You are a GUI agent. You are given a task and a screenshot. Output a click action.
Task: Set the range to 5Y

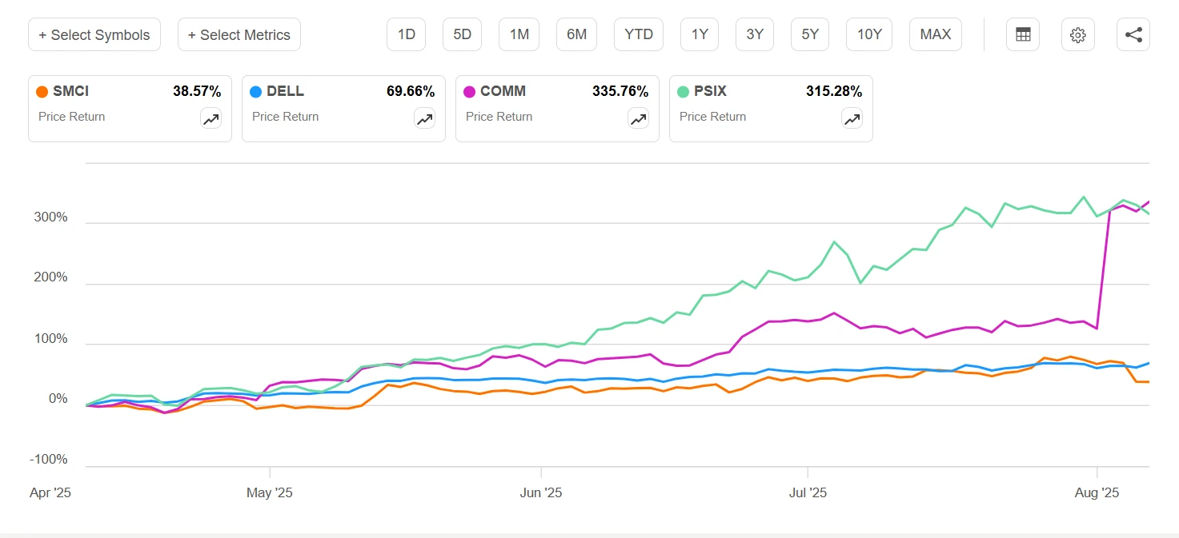[x=810, y=34]
